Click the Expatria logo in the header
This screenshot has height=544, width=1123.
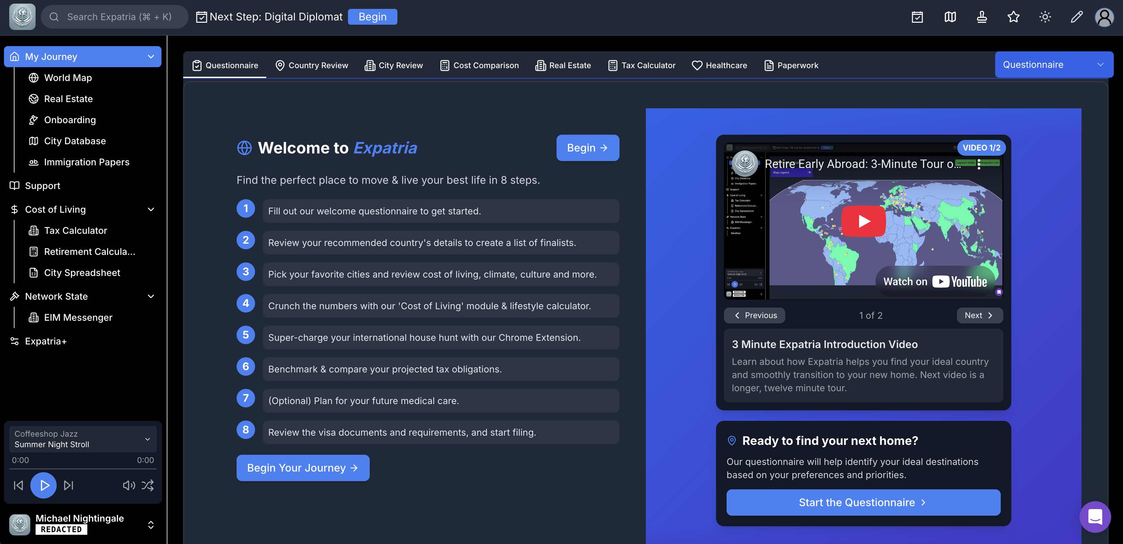click(x=22, y=16)
